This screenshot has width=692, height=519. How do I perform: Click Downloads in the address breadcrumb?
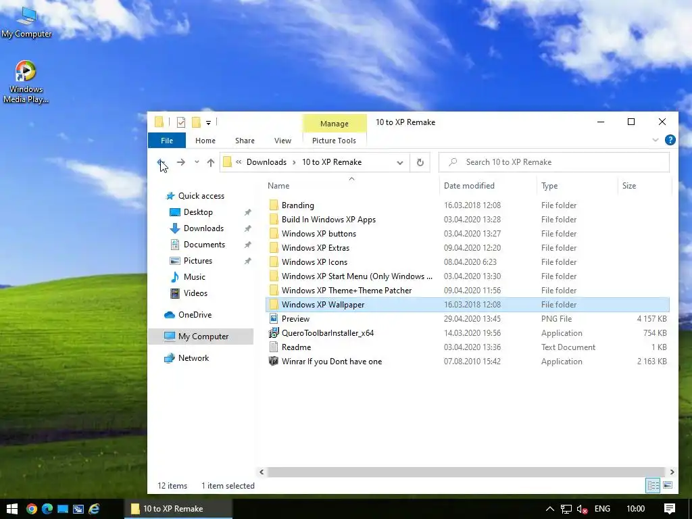(266, 162)
